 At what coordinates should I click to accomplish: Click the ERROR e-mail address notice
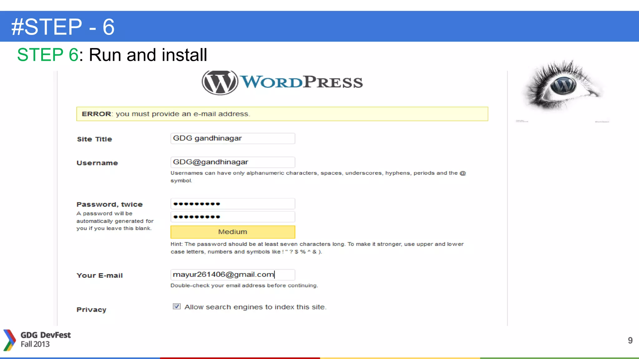coord(282,114)
